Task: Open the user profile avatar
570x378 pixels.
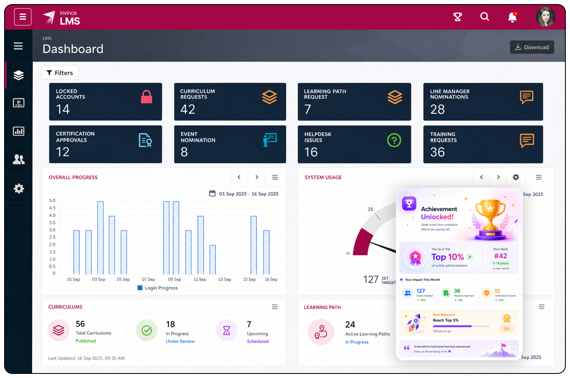Action: (x=546, y=17)
